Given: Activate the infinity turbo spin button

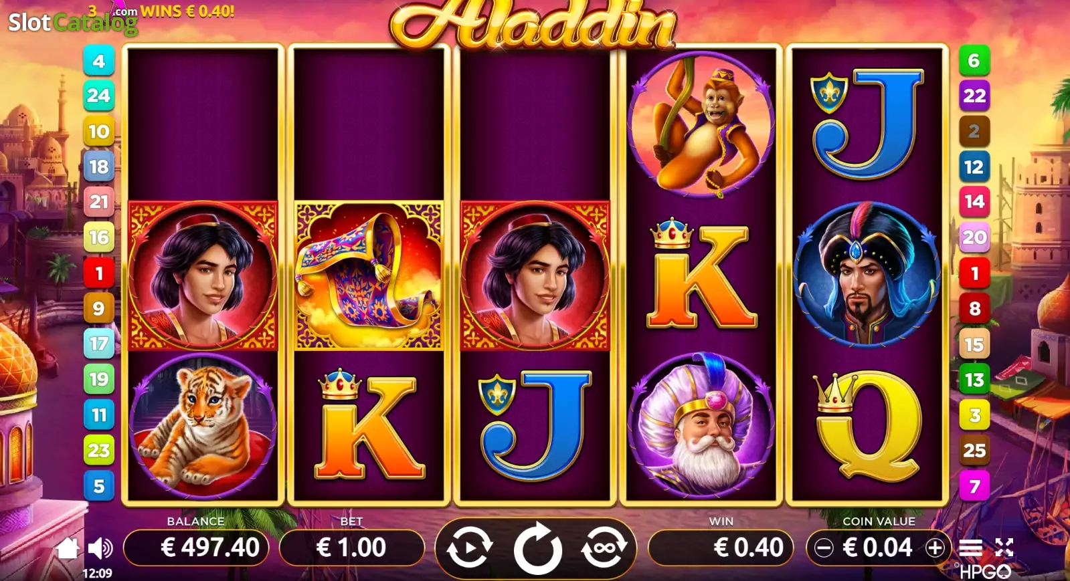Looking at the screenshot, I should [x=604, y=548].
